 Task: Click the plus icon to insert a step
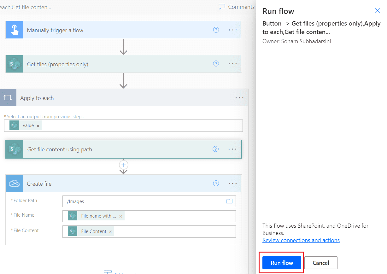click(123, 165)
